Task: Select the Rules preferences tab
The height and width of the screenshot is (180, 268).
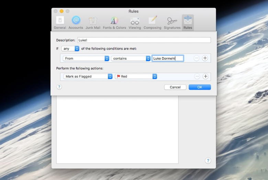Action: 188,23
